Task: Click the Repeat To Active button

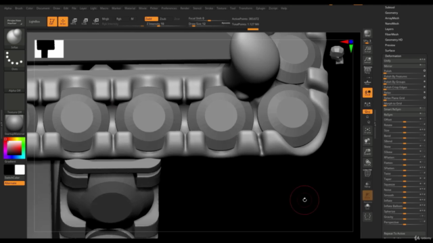Action: coord(404,234)
